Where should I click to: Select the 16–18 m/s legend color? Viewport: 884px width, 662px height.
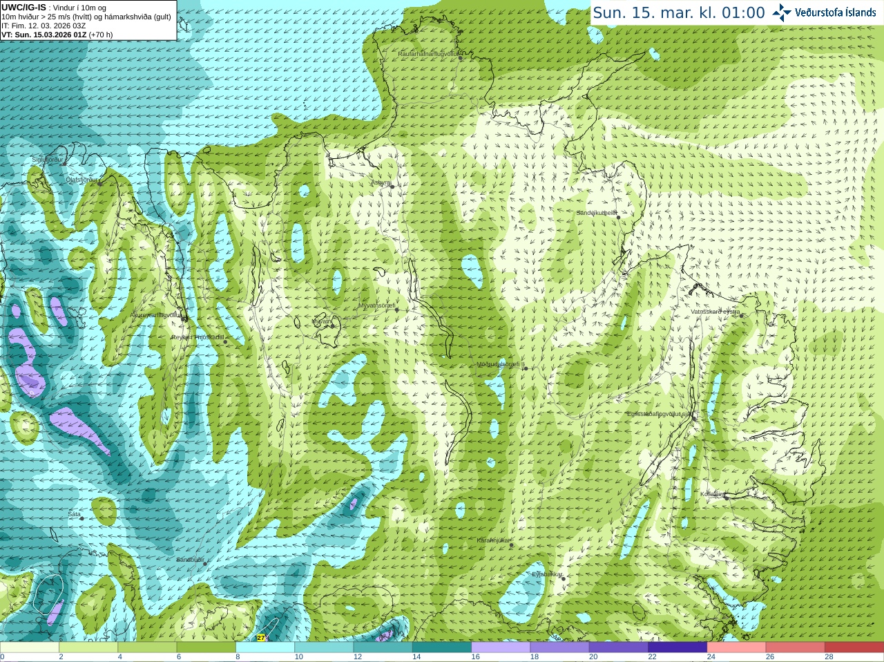tap(501, 647)
